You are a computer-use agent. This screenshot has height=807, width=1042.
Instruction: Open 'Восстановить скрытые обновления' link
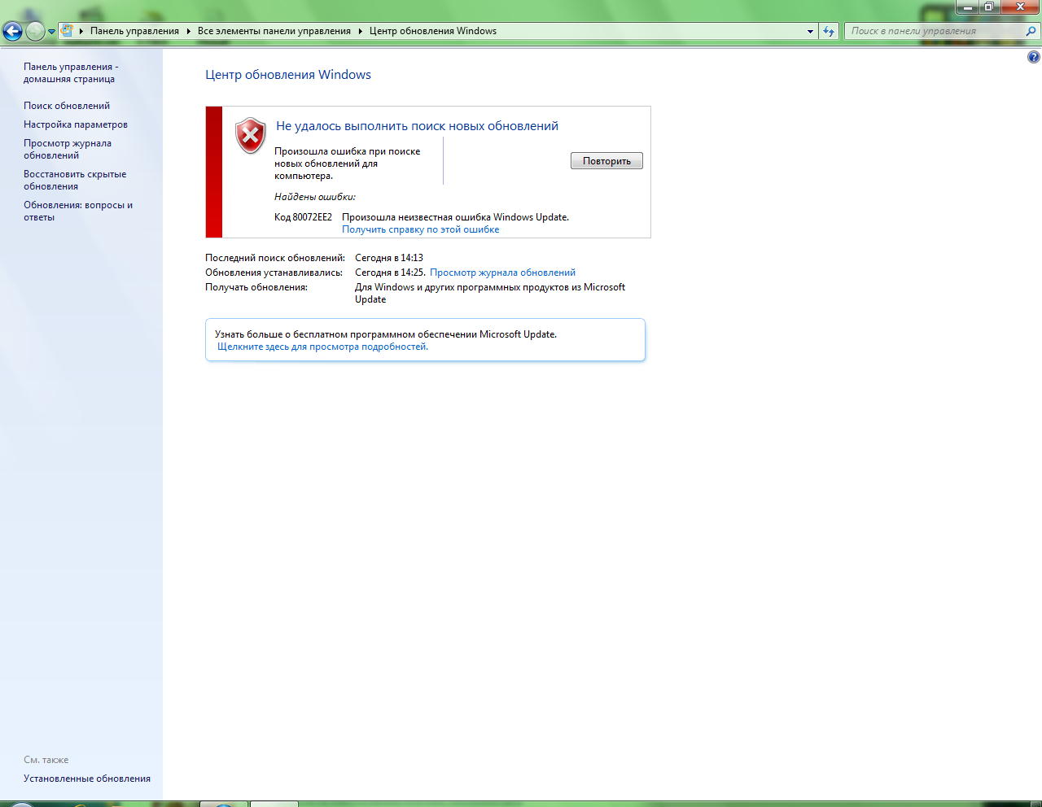pyautogui.click(x=75, y=180)
